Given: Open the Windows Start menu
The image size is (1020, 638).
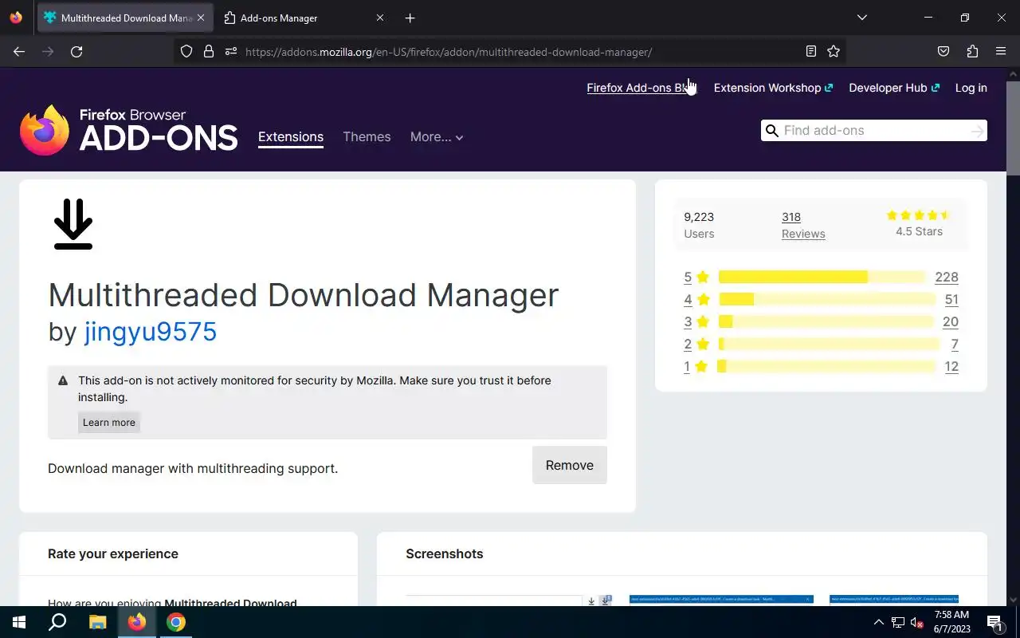Looking at the screenshot, I should [19, 622].
